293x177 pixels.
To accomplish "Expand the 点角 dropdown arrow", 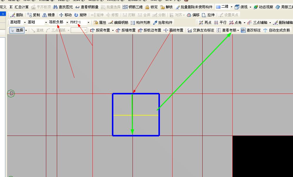I will [x=244, y=23].
